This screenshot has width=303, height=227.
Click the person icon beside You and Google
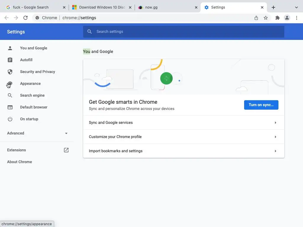(10, 48)
